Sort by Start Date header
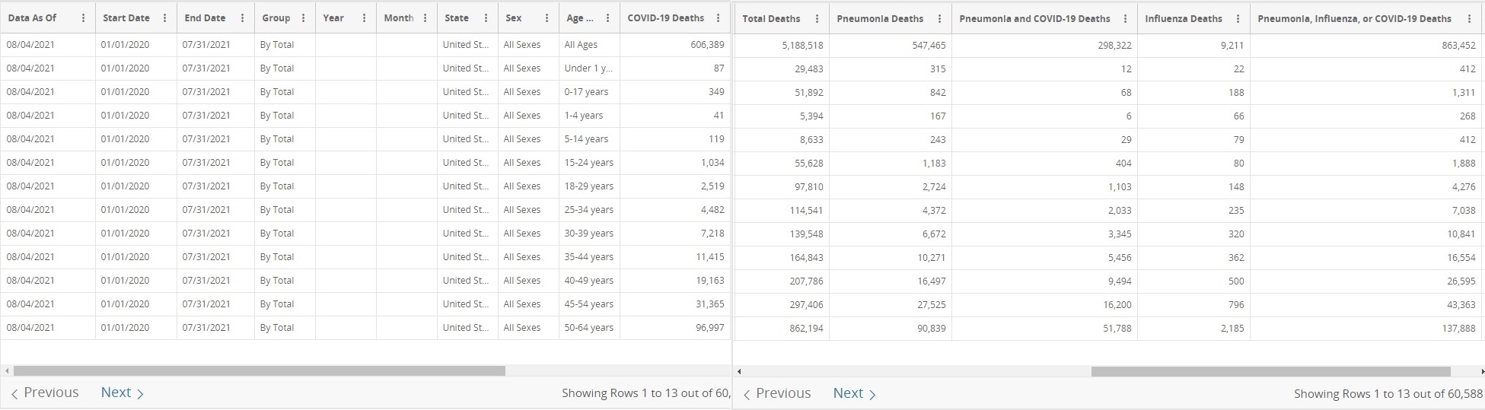 (x=126, y=18)
